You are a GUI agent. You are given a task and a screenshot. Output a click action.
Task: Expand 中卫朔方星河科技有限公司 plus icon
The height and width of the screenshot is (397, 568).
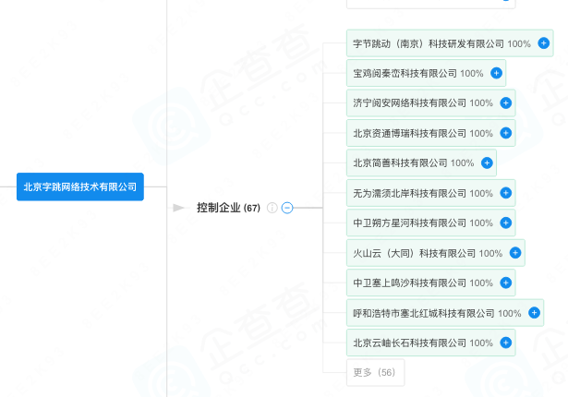point(506,223)
